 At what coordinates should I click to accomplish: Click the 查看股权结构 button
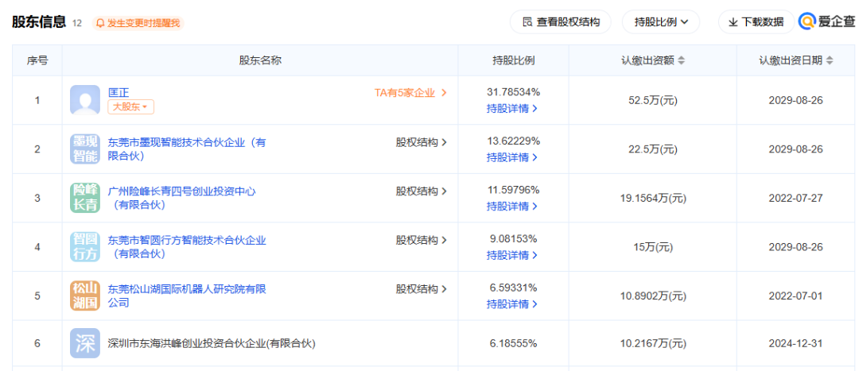coord(561,22)
